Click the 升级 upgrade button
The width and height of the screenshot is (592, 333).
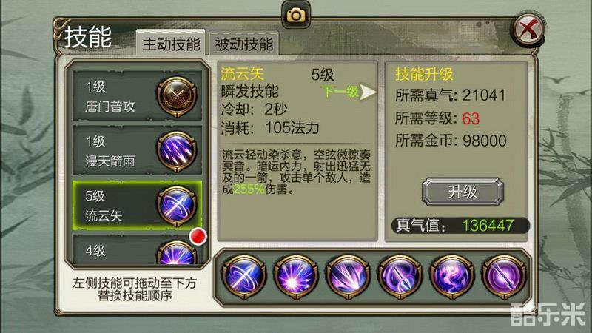coord(462,192)
